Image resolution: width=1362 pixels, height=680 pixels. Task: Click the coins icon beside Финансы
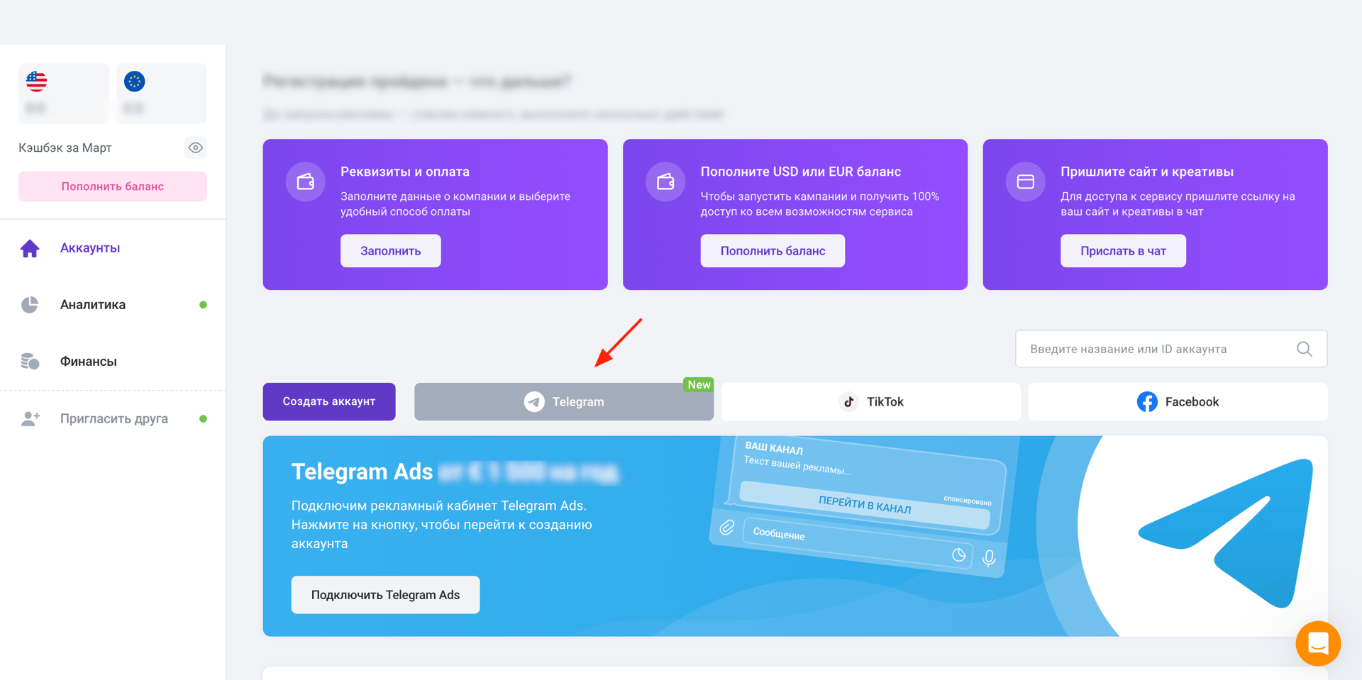(x=30, y=362)
